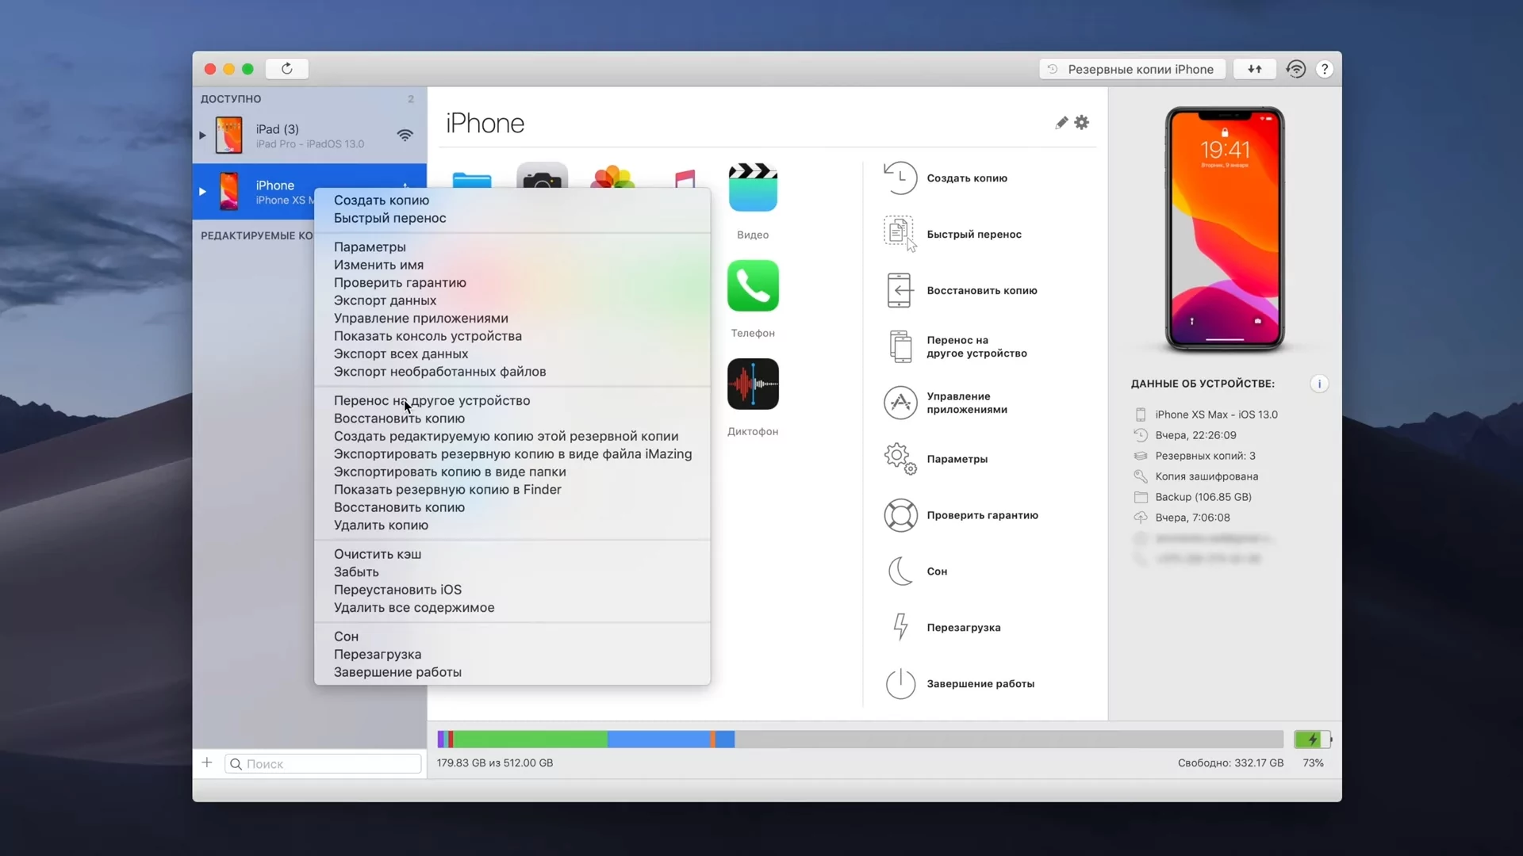Viewport: 1523px width, 856px height.
Task: Choose Проверить гарантию in the context menu
Action: pyautogui.click(x=512, y=283)
